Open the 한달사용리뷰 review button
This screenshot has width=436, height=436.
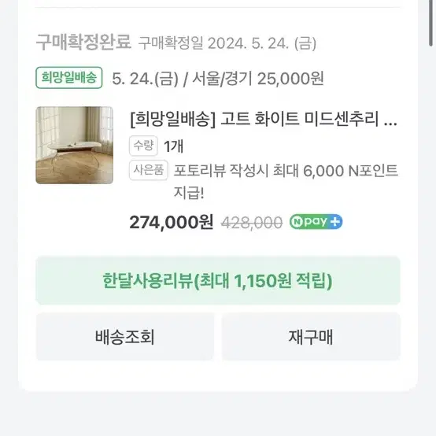point(218,280)
